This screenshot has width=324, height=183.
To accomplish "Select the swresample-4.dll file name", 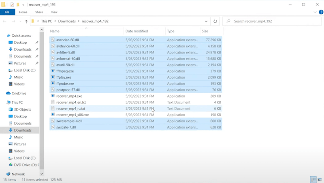I will (x=69, y=121).
